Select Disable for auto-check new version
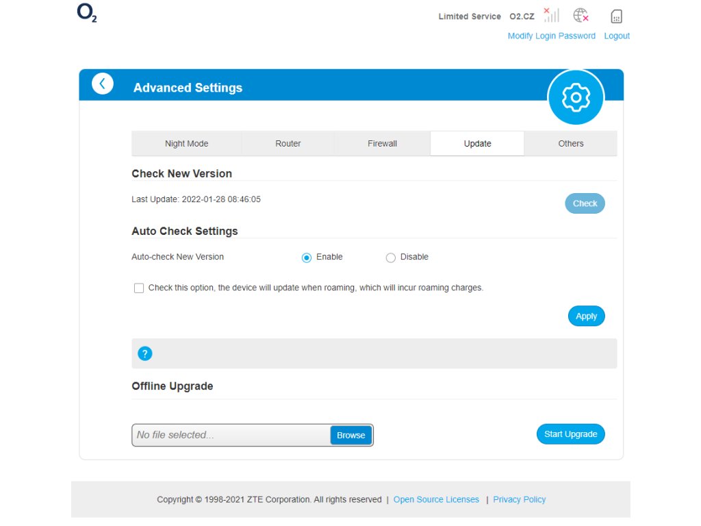701x526 pixels. coord(391,258)
